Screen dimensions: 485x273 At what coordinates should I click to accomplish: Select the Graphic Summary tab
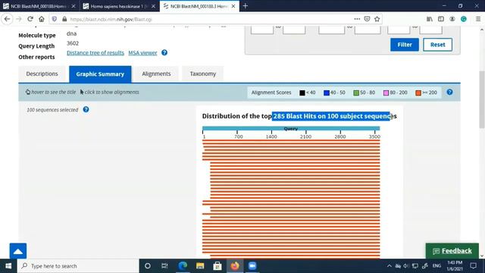(x=100, y=74)
